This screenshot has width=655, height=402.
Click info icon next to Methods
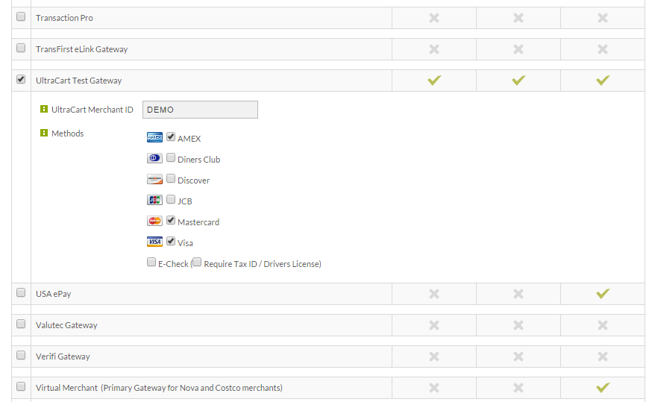[x=44, y=133]
